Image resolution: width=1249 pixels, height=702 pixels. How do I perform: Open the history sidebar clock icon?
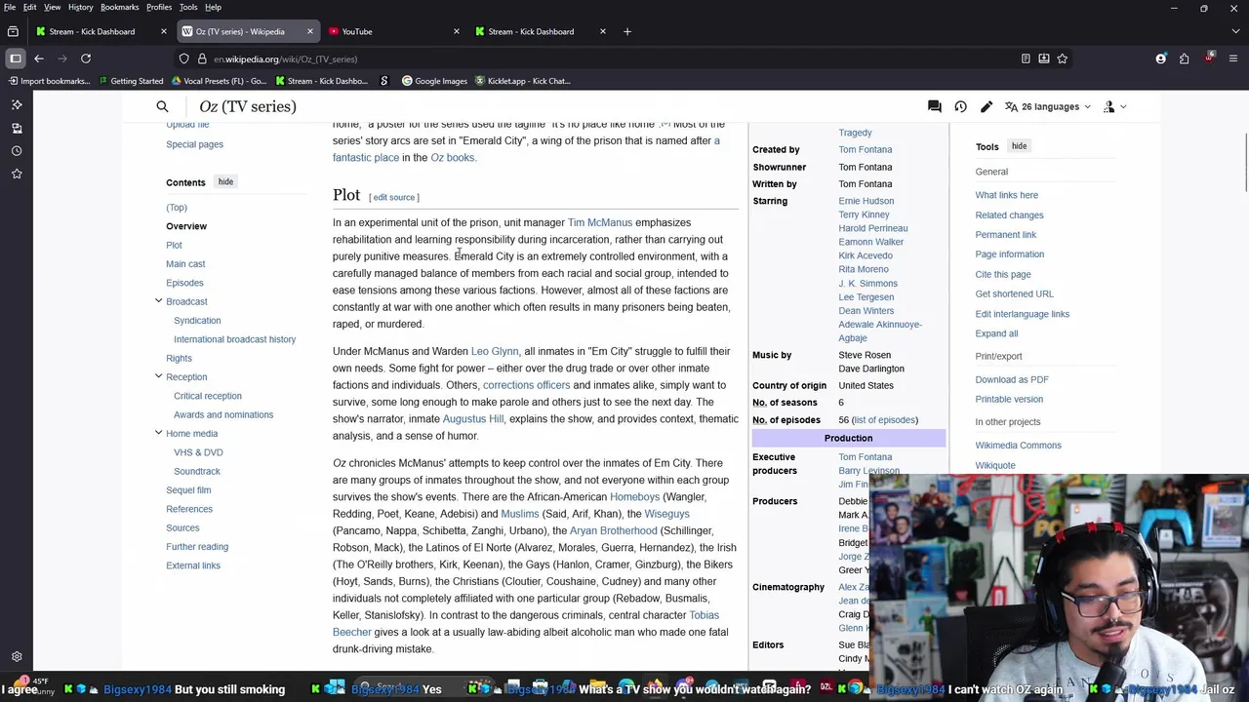tap(17, 151)
